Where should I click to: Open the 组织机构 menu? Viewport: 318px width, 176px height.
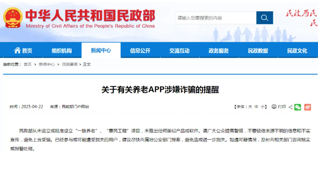pos(62,51)
